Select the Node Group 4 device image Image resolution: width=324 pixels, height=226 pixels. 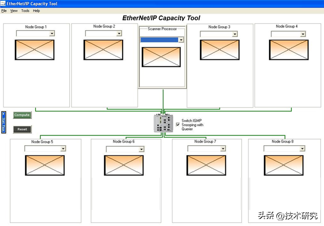[288, 50]
